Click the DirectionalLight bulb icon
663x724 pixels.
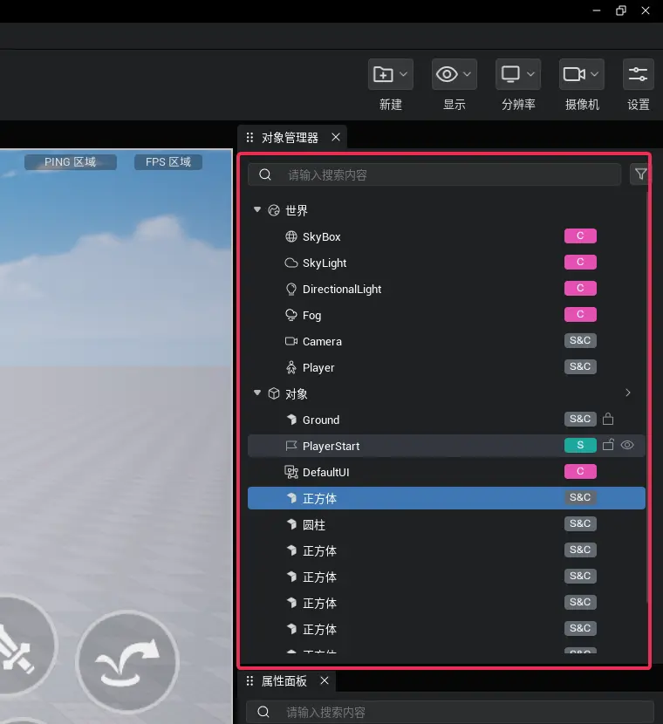click(290, 289)
